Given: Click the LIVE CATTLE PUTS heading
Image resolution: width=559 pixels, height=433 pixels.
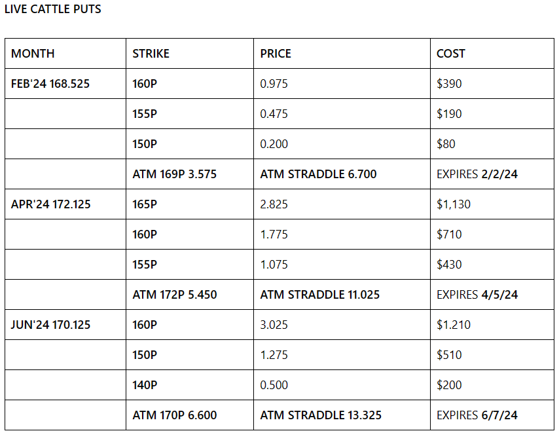Looking at the screenshot, I should [53, 10].
